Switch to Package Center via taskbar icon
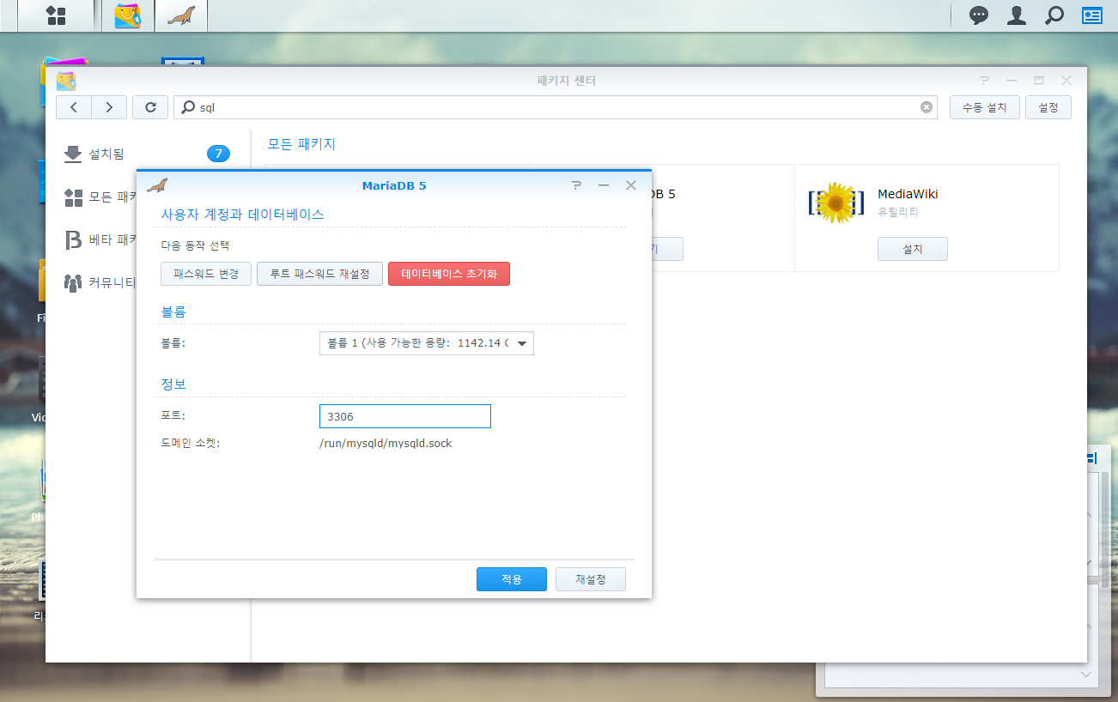The width and height of the screenshot is (1118, 702). [x=127, y=15]
